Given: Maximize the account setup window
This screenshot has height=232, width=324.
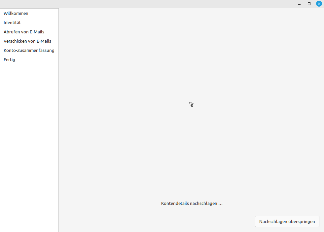Looking at the screenshot, I should tap(309, 4).
